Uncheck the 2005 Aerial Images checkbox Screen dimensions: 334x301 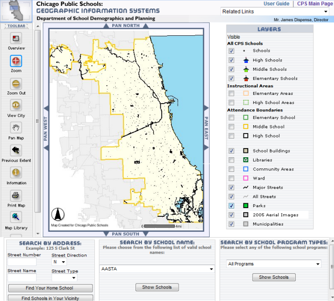[231, 215]
